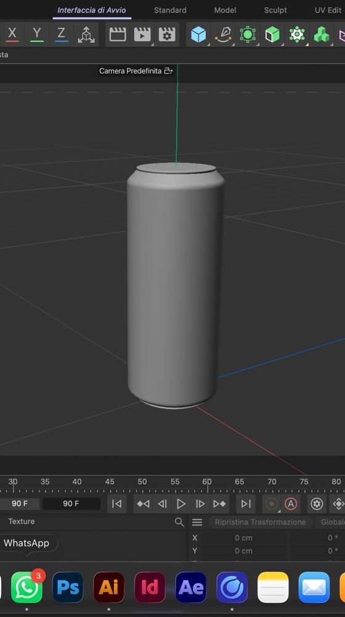345x617 pixels.
Task: Click the green stacked cubes icon
Action: (322, 35)
